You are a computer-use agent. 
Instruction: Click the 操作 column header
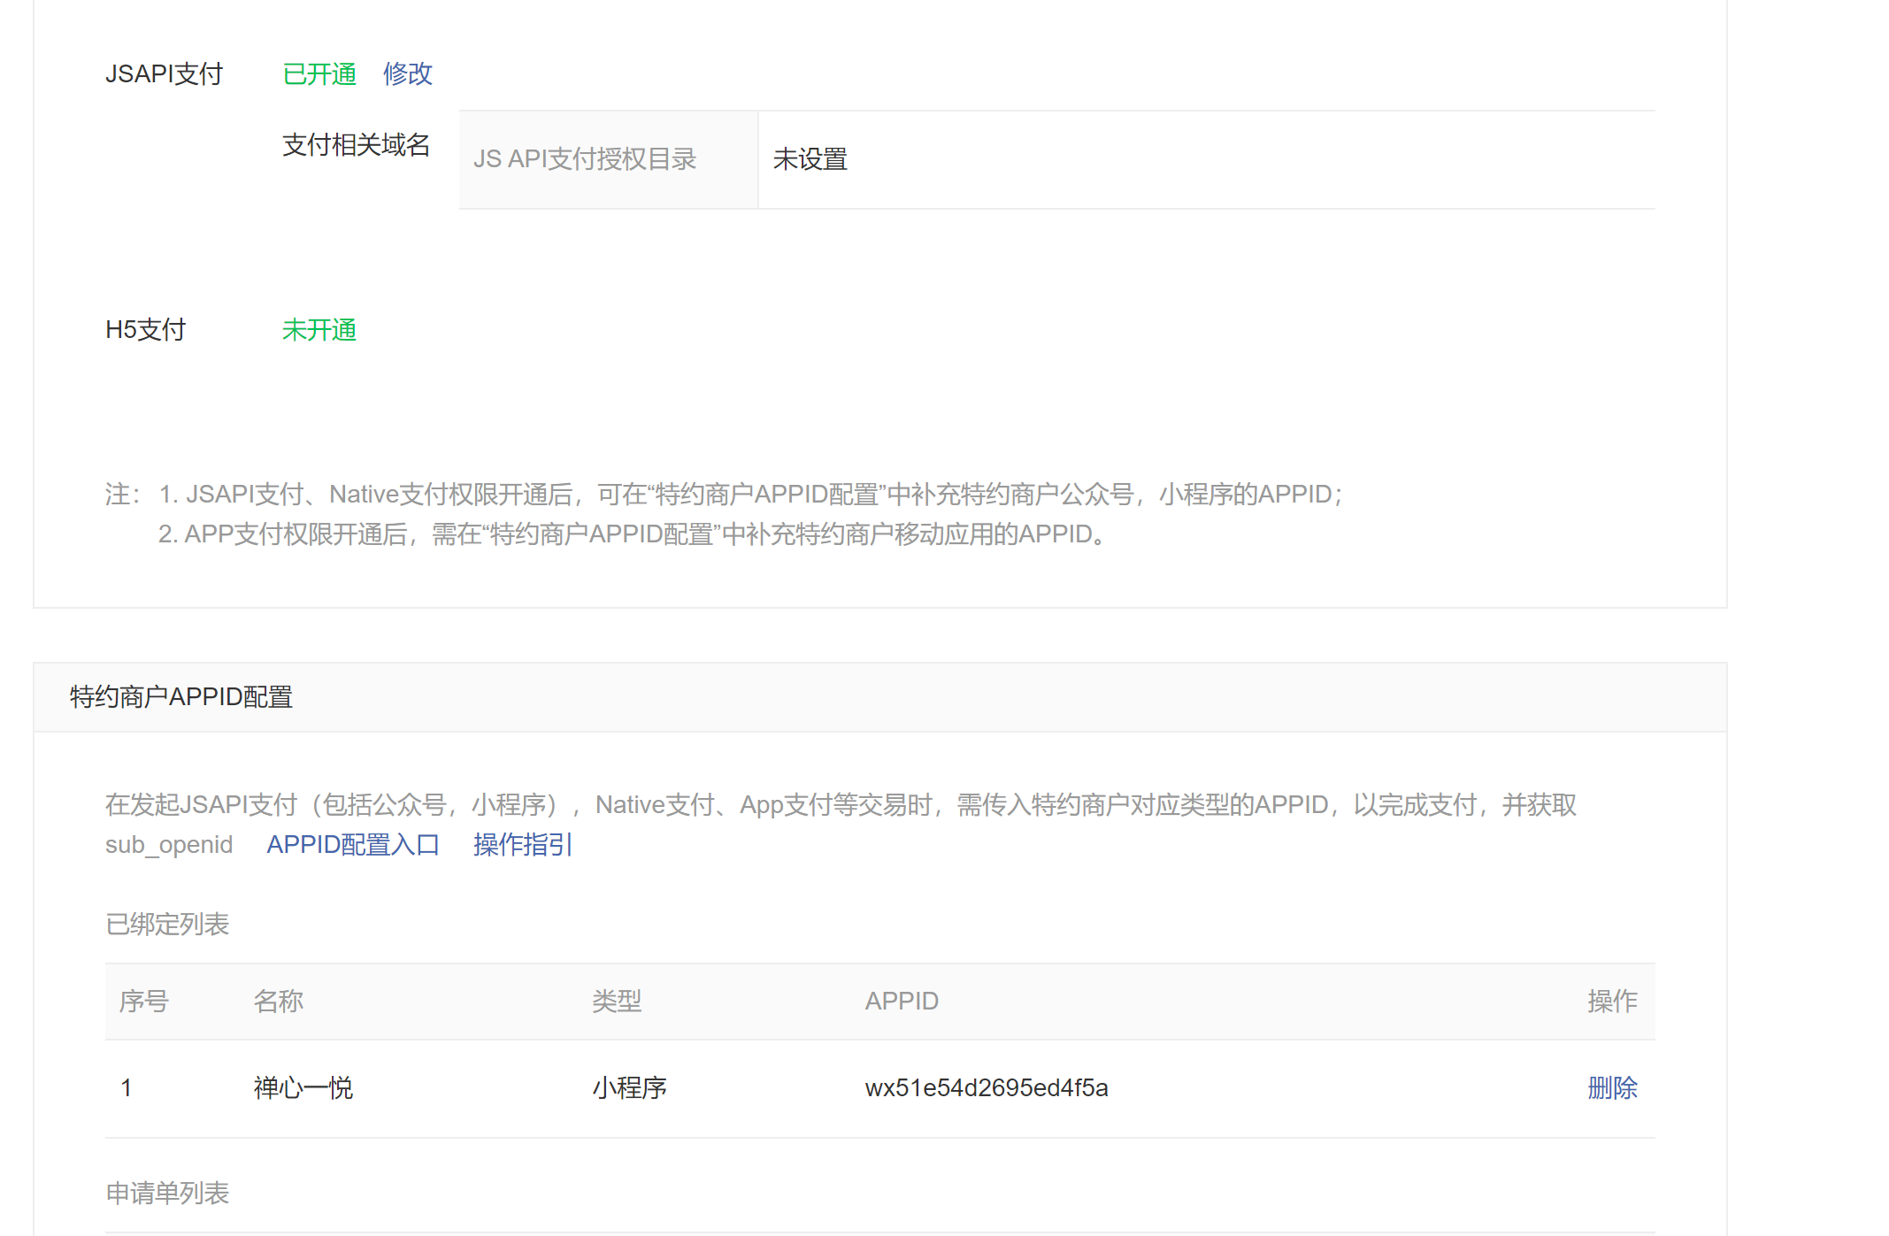click(1611, 1002)
